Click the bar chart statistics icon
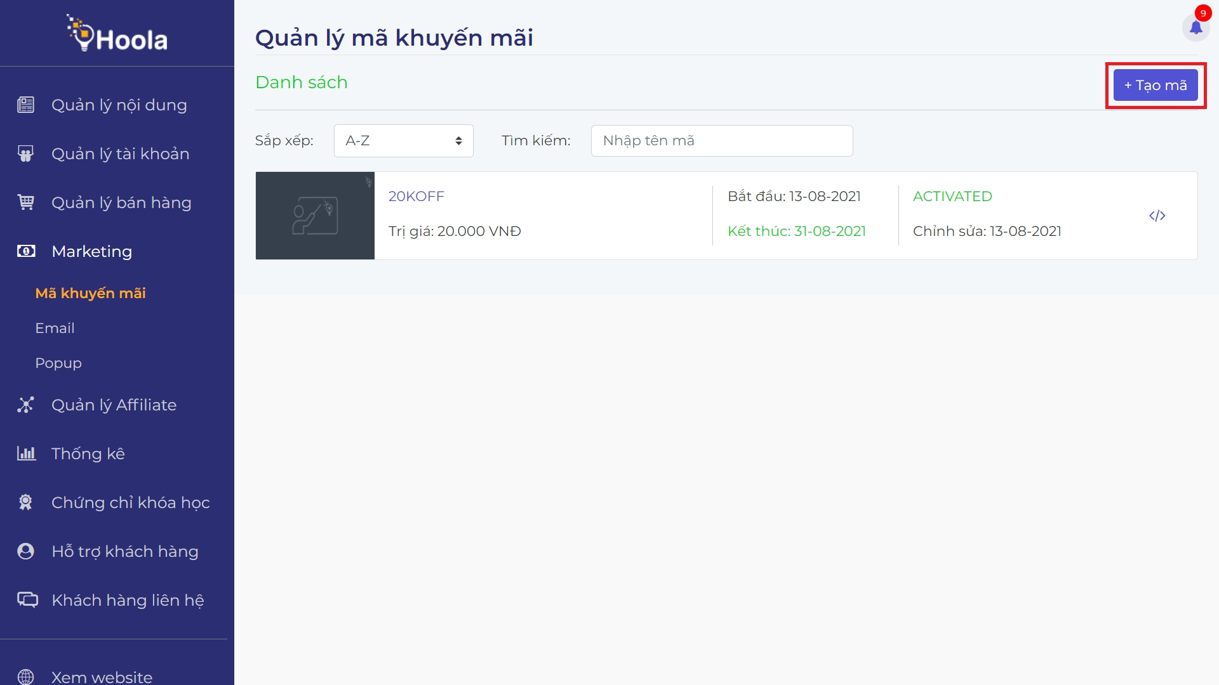1219x685 pixels. tap(26, 453)
